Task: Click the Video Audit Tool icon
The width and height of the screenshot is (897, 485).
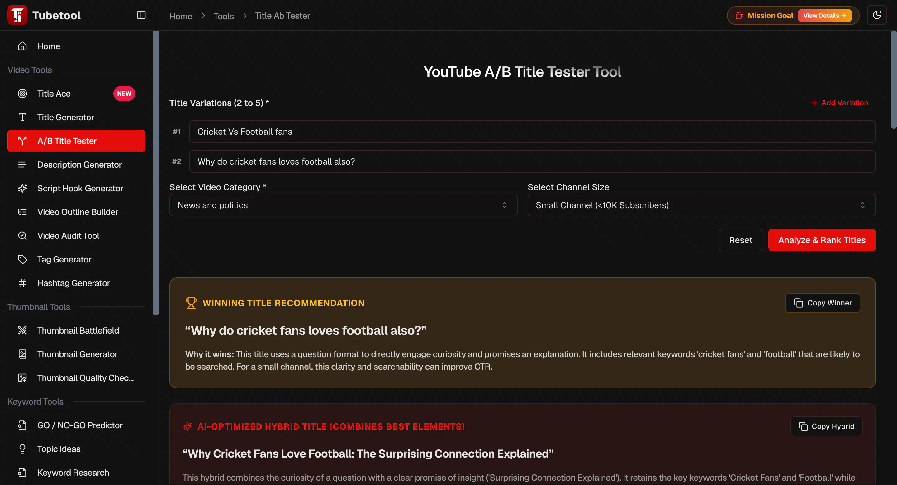Action: click(22, 236)
